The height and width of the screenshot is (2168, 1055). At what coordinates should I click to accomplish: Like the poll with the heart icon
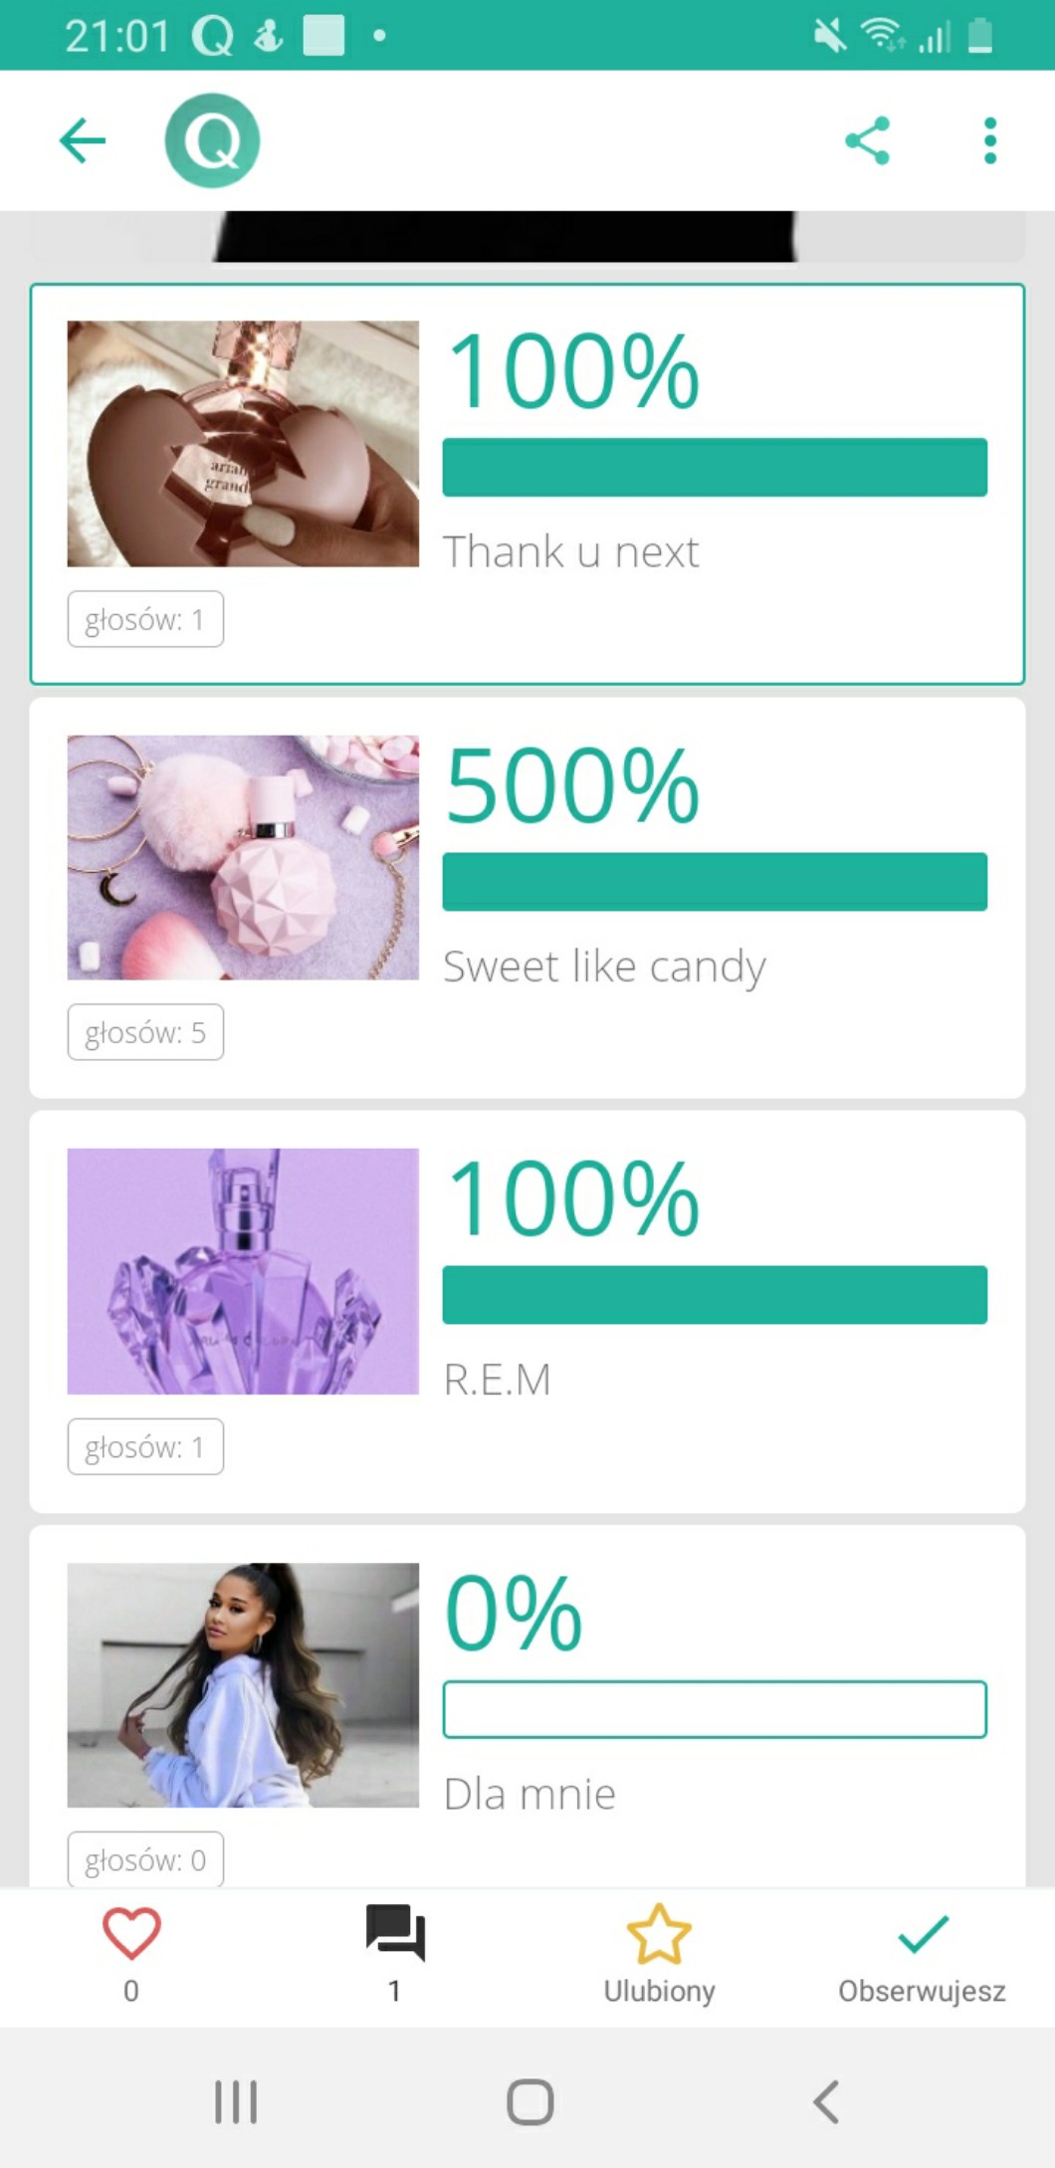[131, 1934]
